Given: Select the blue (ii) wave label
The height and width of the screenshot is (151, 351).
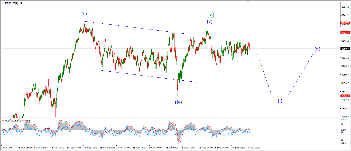Looking at the screenshot, I should tap(318, 49).
